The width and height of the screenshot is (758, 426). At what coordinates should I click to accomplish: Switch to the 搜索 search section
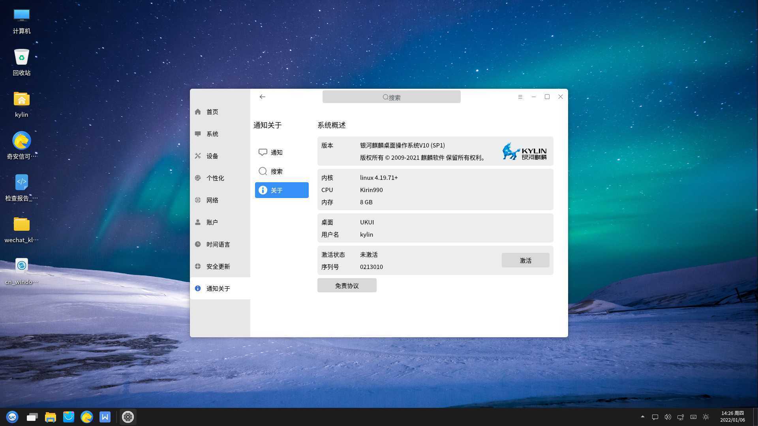click(x=276, y=171)
